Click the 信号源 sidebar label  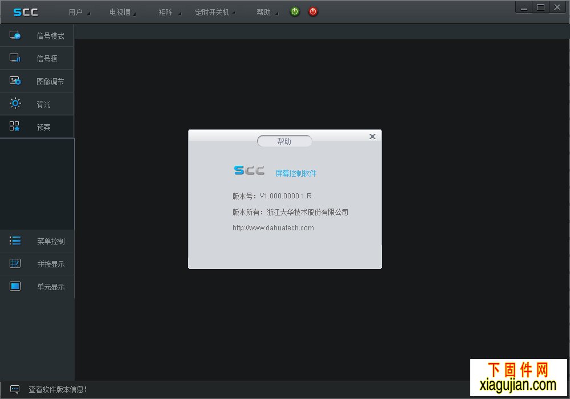(47, 59)
